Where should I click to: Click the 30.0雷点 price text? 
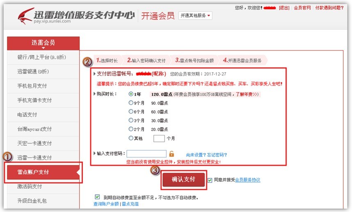160,121
